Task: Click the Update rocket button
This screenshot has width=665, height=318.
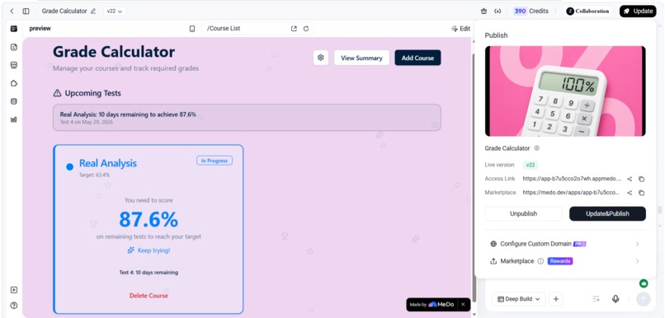Action: [638, 12]
